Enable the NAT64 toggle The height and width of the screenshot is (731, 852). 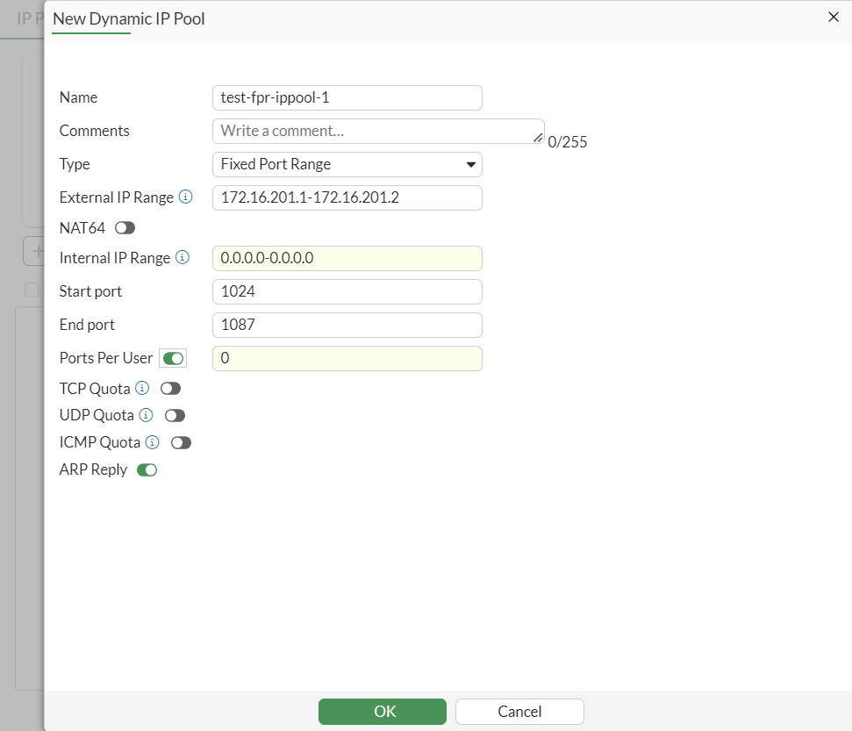pos(124,227)
